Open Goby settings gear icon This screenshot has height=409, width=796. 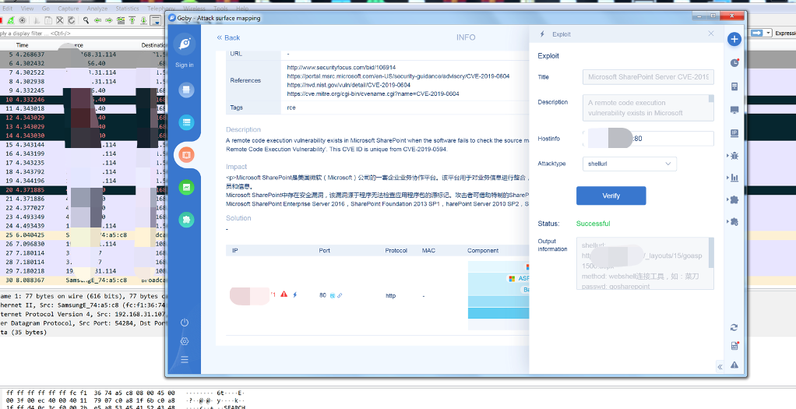185,341
